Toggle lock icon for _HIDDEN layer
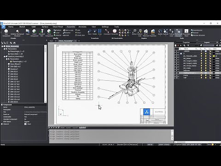The height and width of the screenshot is (166, 221). point(210,51)
